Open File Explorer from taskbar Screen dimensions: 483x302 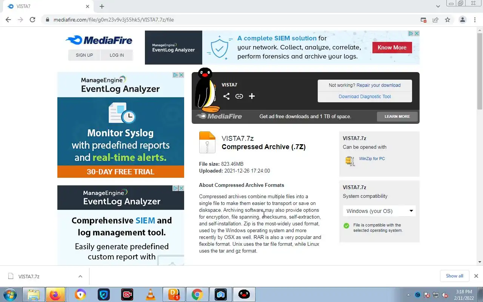pyautogui.click(x=34, y=294)
